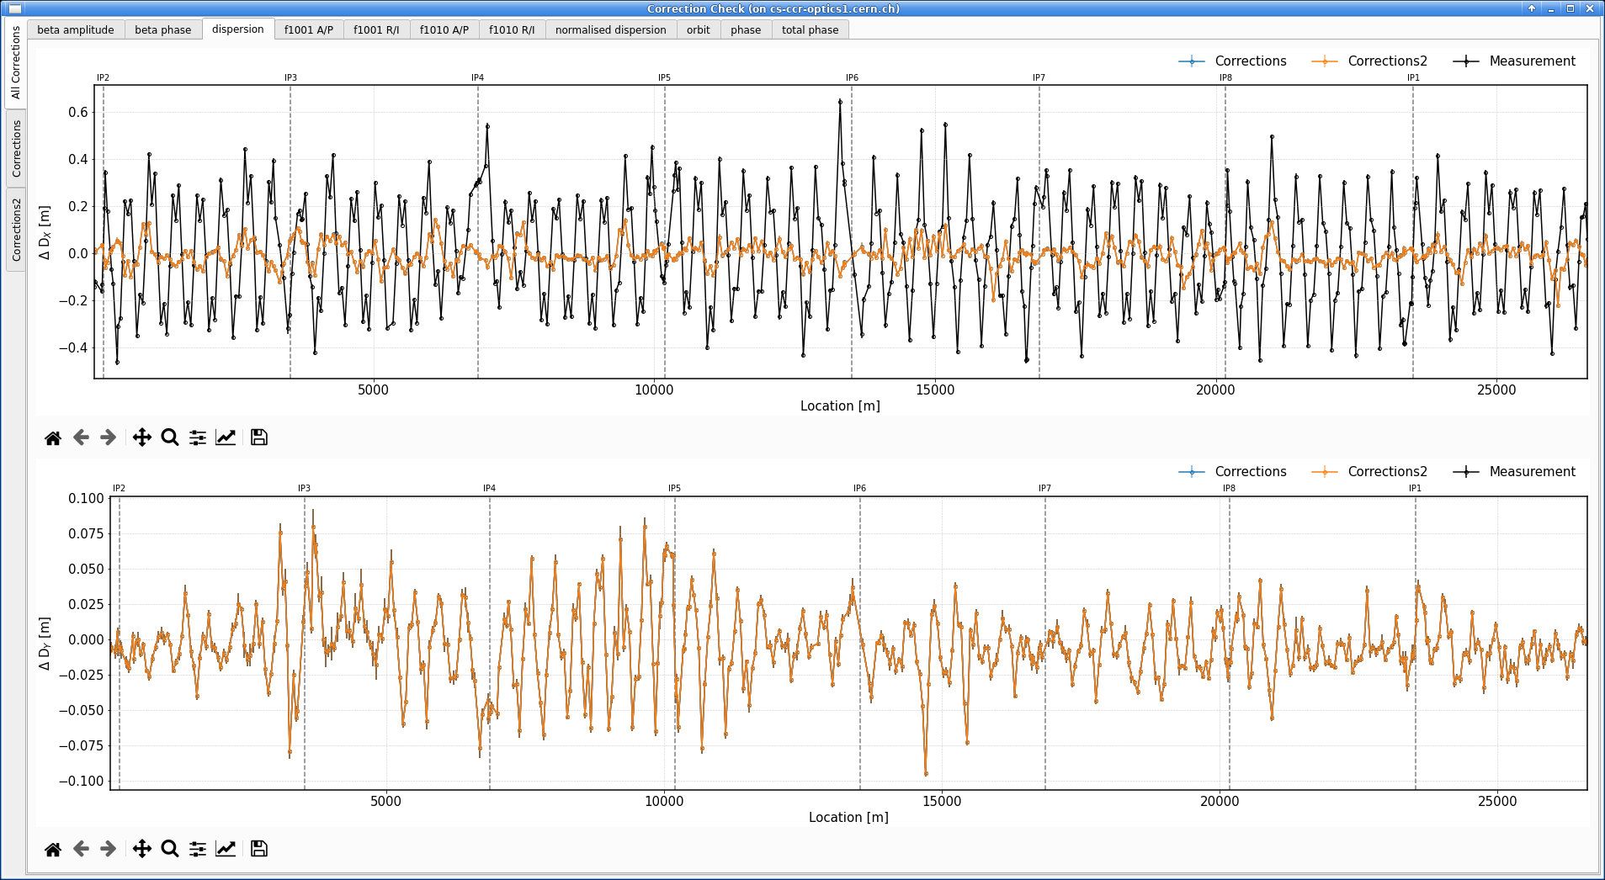Click Measurement legend entry in upper plot

1514,61
